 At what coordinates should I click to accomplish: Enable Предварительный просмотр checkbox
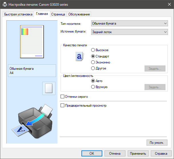[83, 106]
